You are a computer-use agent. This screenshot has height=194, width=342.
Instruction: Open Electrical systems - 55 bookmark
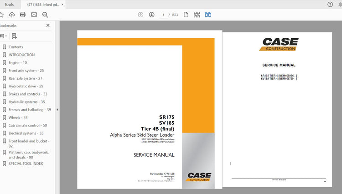tap(26, 133)
